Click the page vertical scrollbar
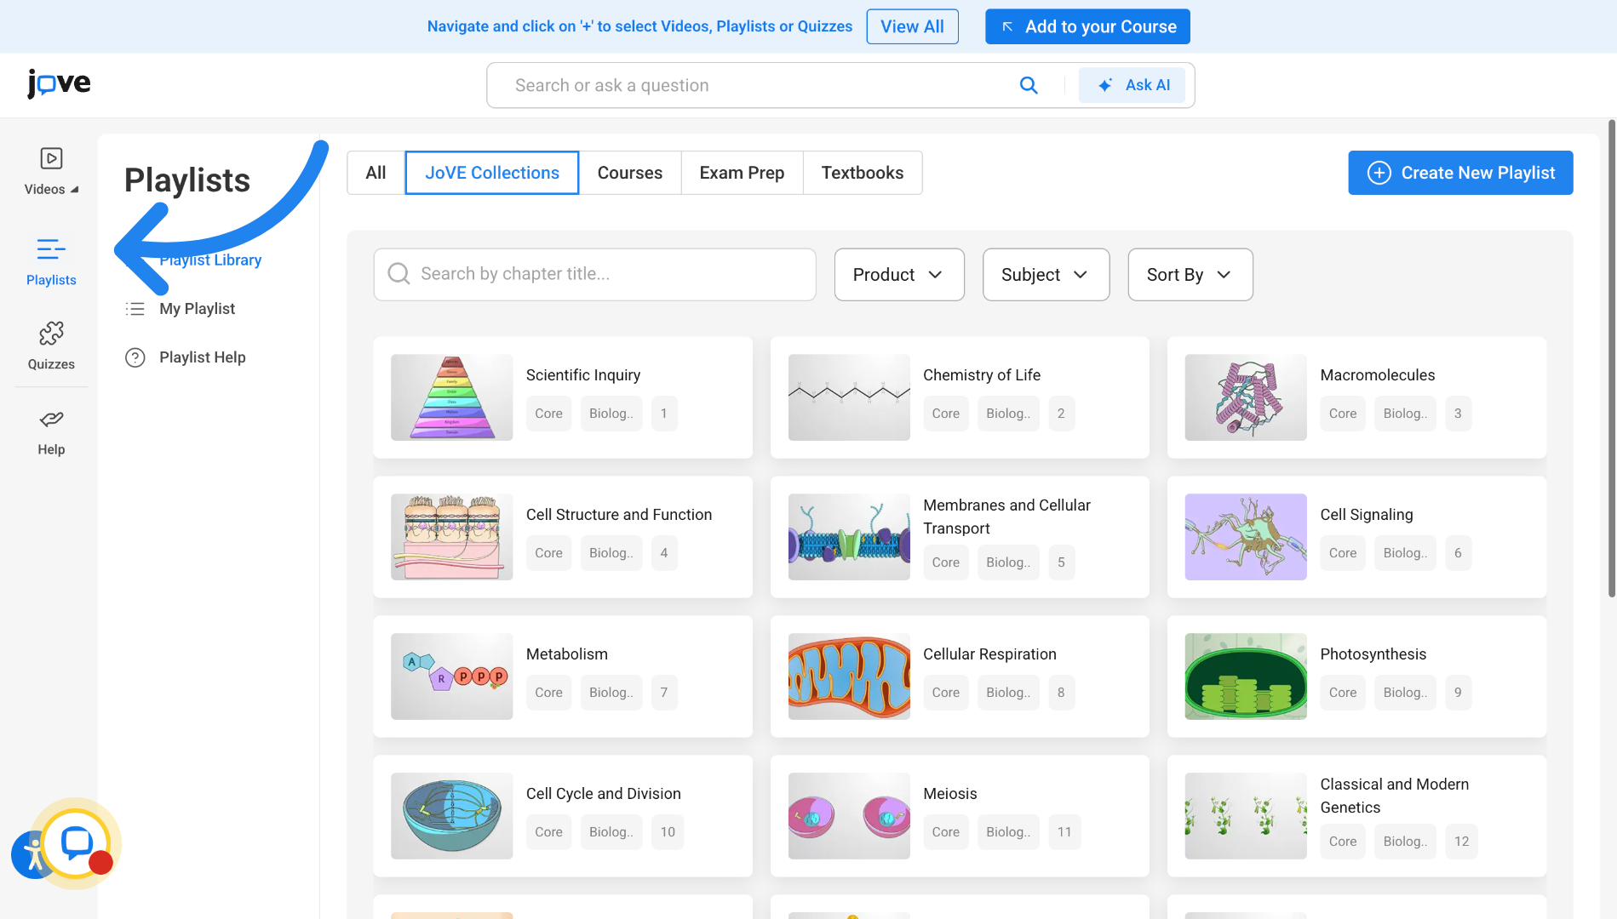1617x919 pixels. point(1611,357)
